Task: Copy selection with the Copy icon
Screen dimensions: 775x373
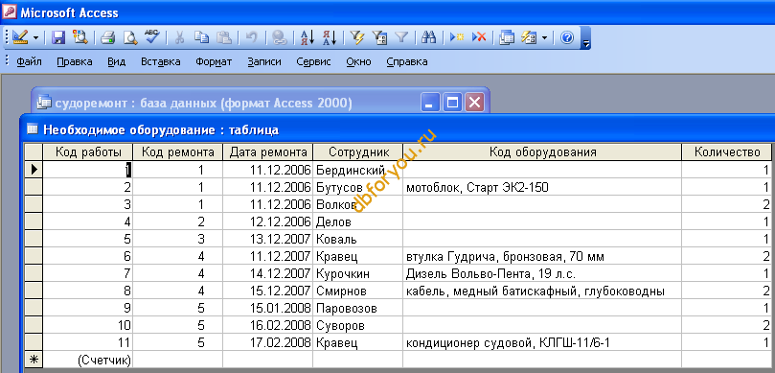Action: [202, 37]
